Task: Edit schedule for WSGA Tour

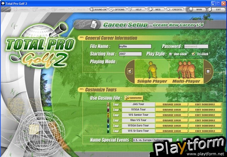Action: (205, 110)
